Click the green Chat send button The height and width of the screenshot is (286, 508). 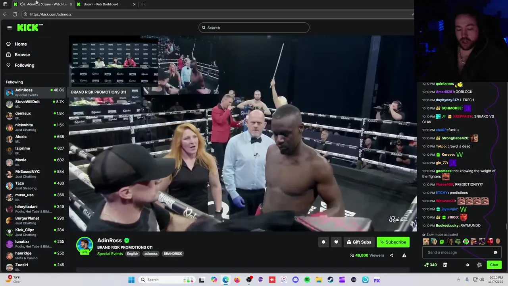coord(494,265)
